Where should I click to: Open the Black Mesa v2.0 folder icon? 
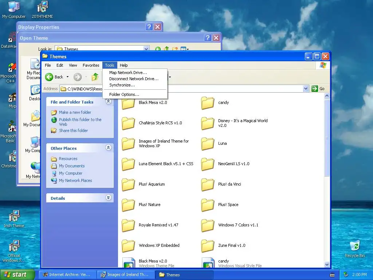(x=128, y=104)
